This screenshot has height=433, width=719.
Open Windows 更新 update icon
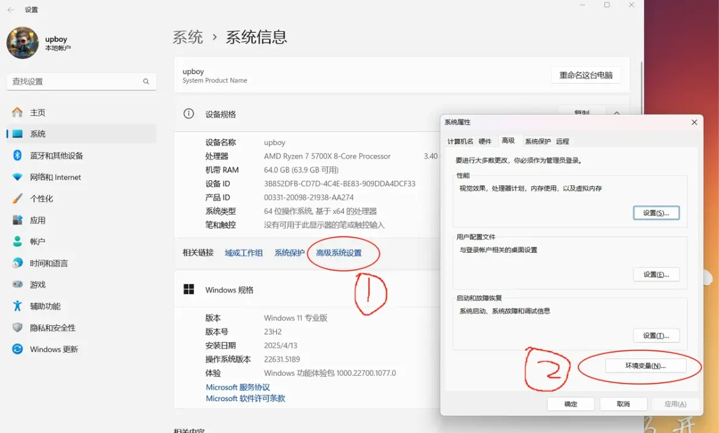(x=17, y=349)
